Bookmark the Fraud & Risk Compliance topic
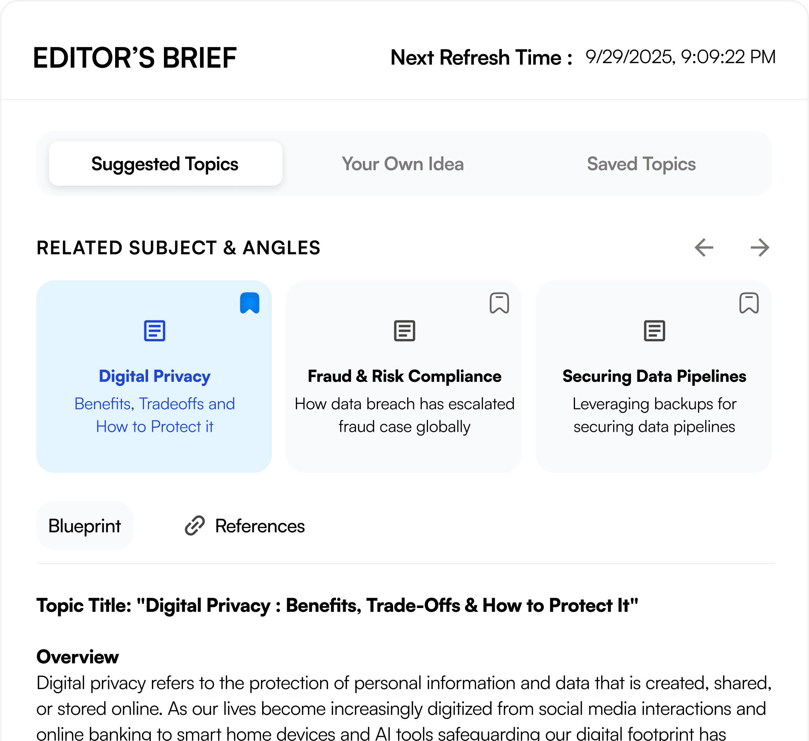 [x=499, y=303]
